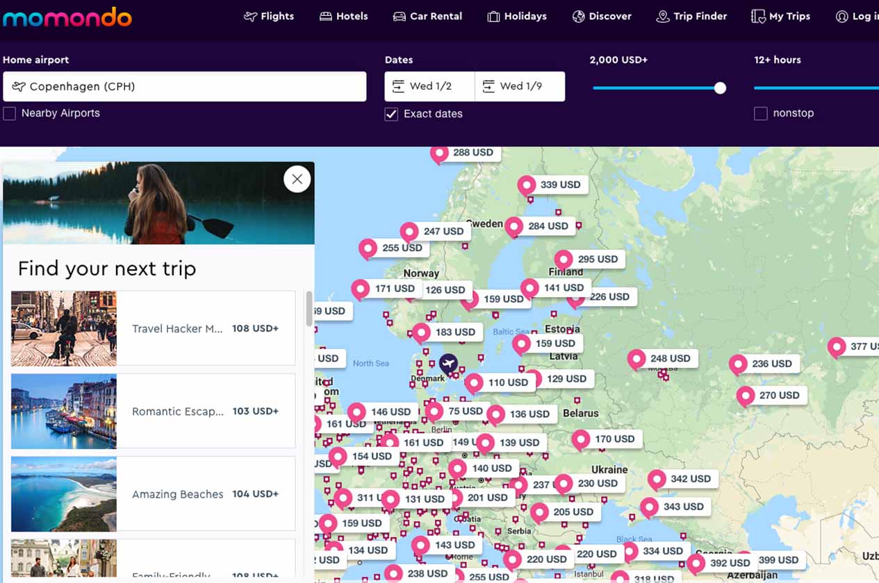Open the Romantic Escapes trip card
The height and width of the screenshot is (583, 879).
click(x=153, y=411)
